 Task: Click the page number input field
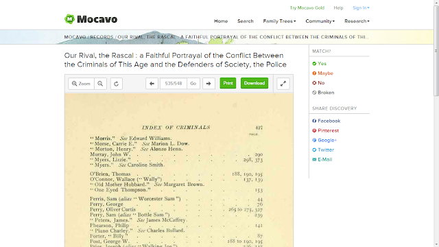click(x=174, y=84)
